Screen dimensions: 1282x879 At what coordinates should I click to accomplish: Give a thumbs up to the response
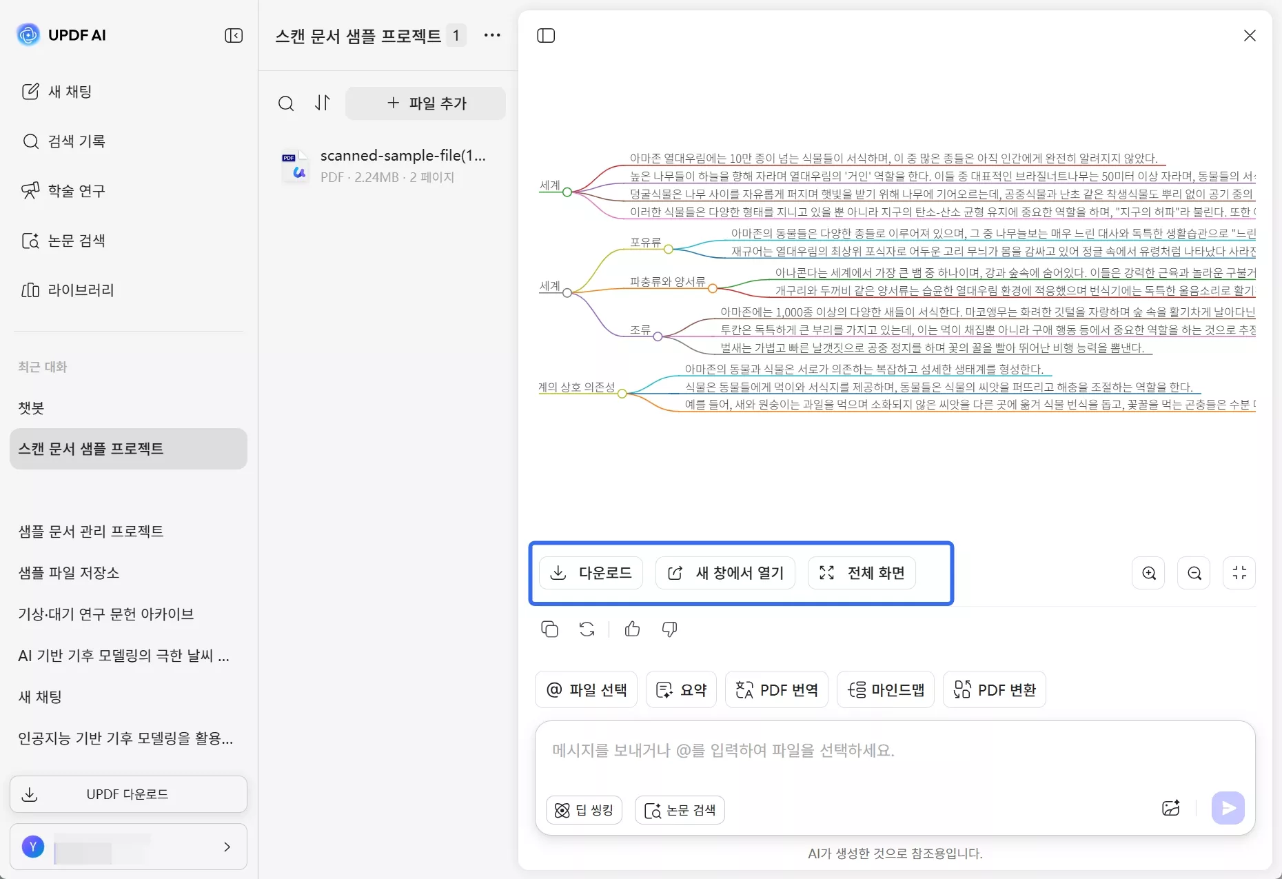click(632, 629)
